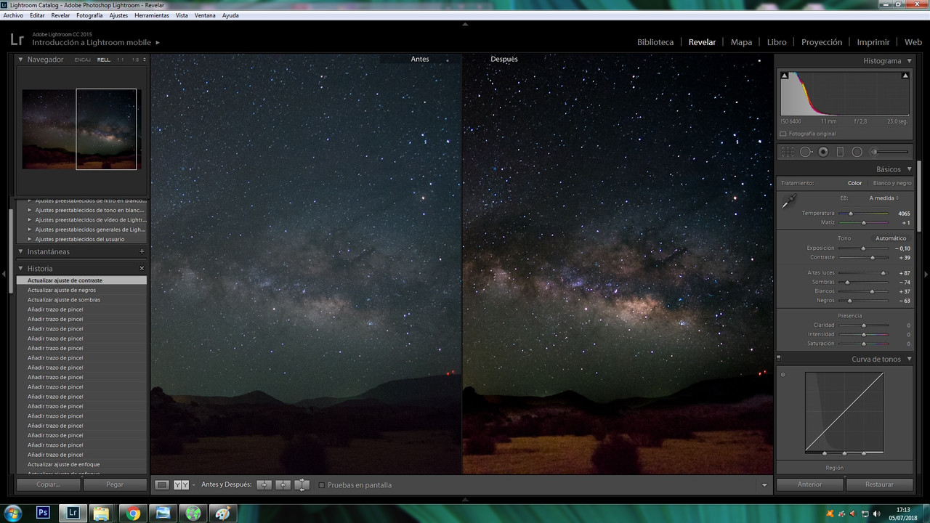This screenshot has height=523, width=930.
Task: Select the Spot Removal tool
Action: 806,152
